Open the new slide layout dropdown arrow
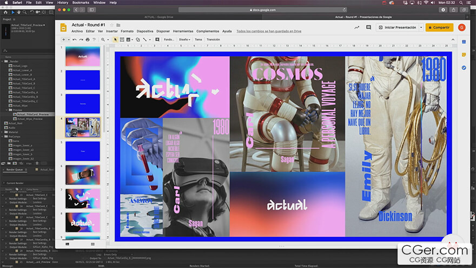 click(x=69, y=40)
